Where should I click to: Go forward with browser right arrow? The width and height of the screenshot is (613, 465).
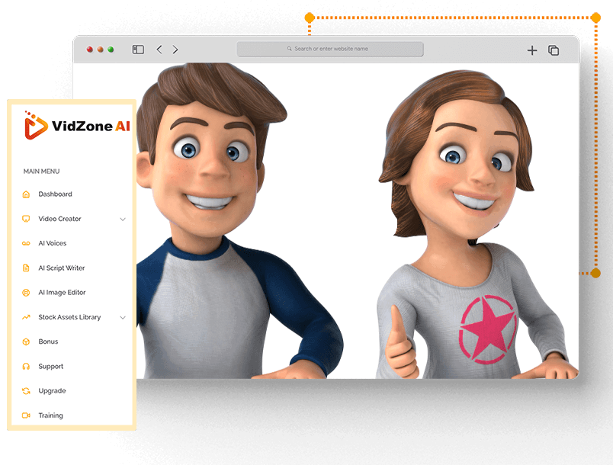point(175,50)
